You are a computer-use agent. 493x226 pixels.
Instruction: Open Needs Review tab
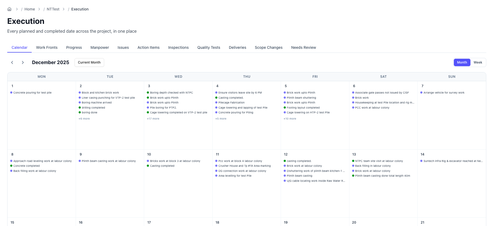[304, 47]
